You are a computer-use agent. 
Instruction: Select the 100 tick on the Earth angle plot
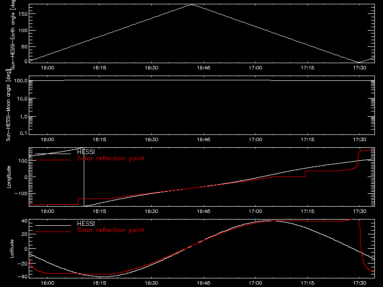click(x=23, y=30)
